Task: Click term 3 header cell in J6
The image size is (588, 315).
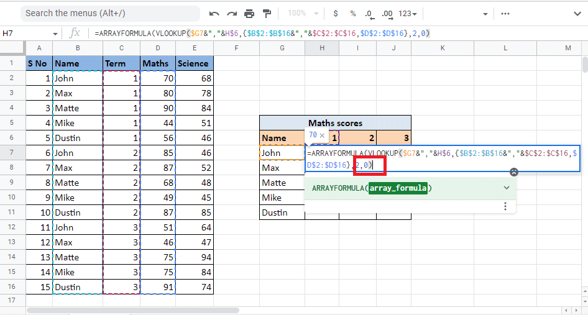Action: [x=393, y=138]
